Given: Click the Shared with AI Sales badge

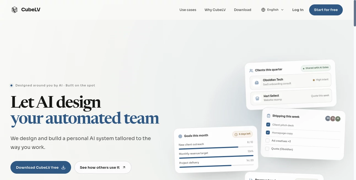Looking at the screenshot, I should pyautogui.click(x=316, y=68).
